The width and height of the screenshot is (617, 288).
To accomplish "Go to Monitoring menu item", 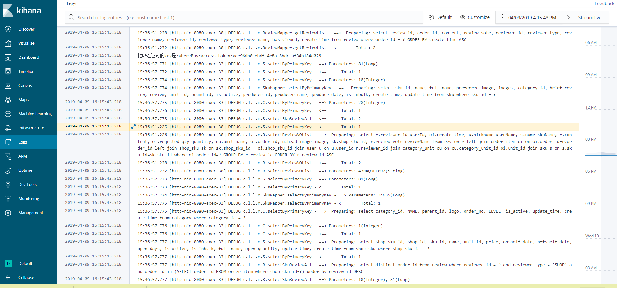I will (29, 198).
